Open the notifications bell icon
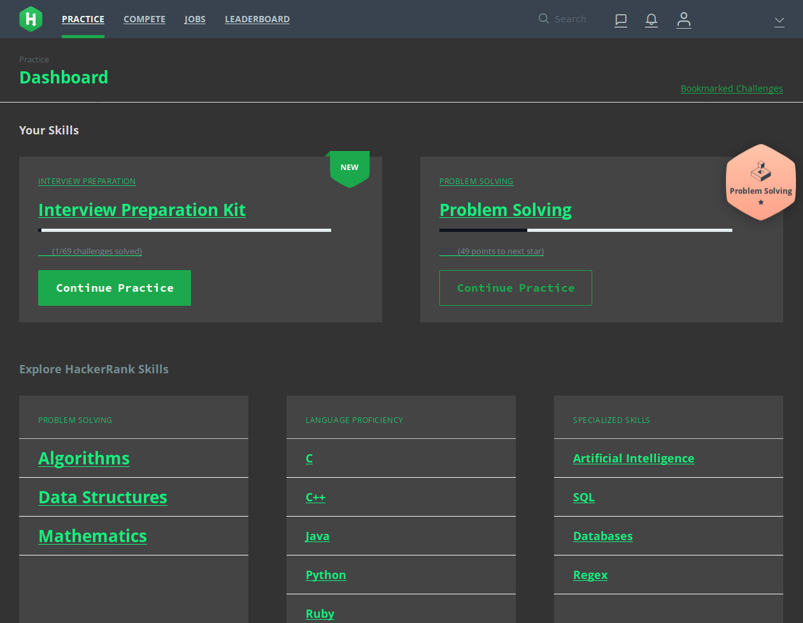Screen dimensions: 803x623 [651, 20]
